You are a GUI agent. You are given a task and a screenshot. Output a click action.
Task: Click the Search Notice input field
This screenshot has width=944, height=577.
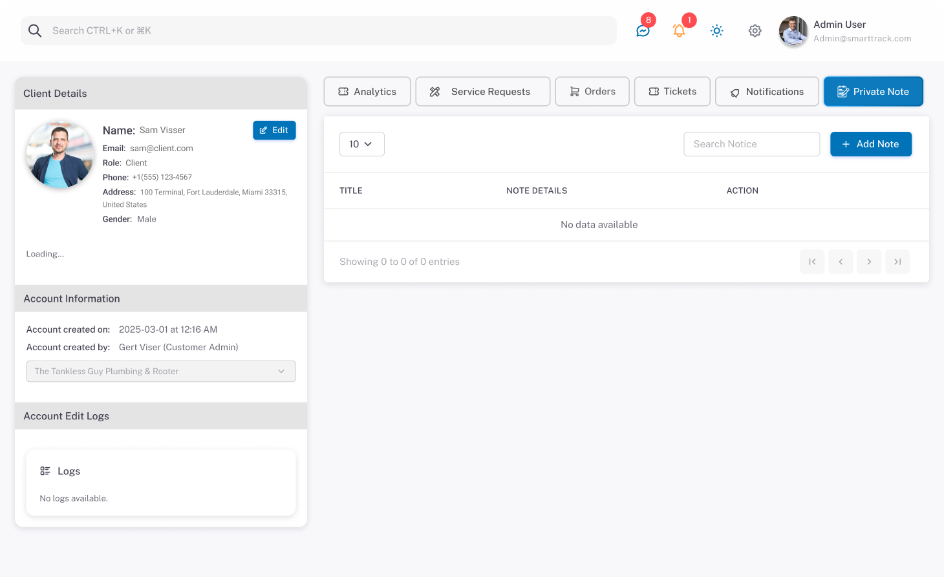[751, 144]
